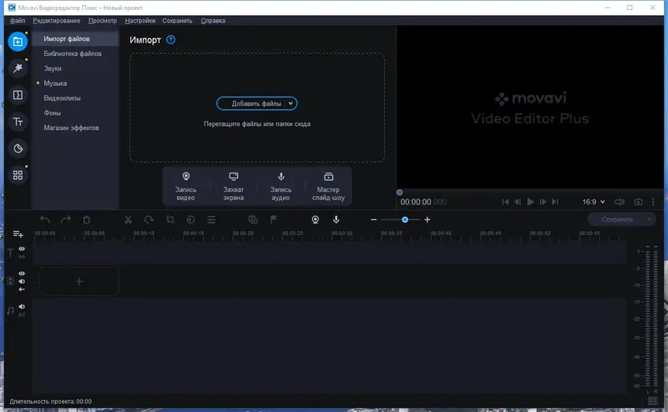The image size is (668, 412).
Task: Click the zoom out minus icon
Action: point(373,219)
